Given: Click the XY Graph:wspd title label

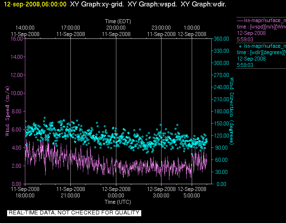Looking at the screenshot, I should 152,4.
